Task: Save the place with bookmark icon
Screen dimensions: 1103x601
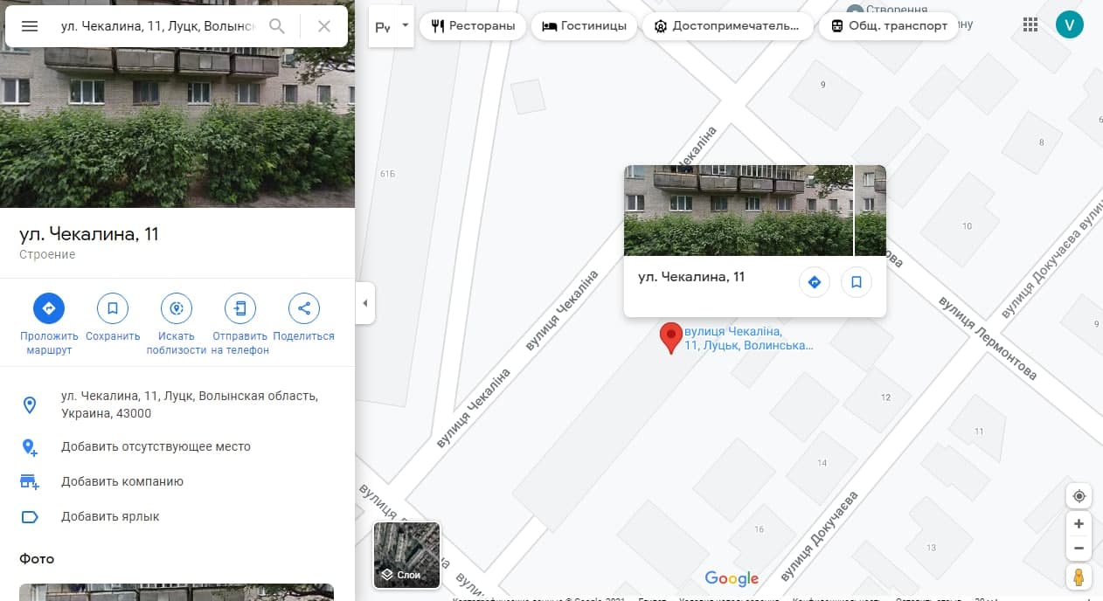Action: coord(113,308)
